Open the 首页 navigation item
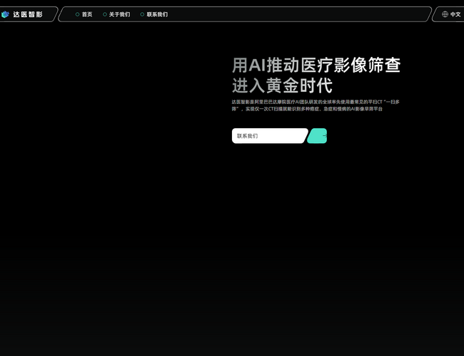The width and height of the screenshot is (464, 356). [x=87, y=14]
